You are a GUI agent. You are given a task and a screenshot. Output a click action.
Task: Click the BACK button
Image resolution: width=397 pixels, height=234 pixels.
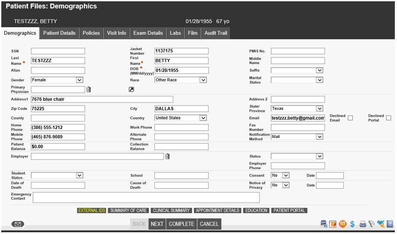139,224
